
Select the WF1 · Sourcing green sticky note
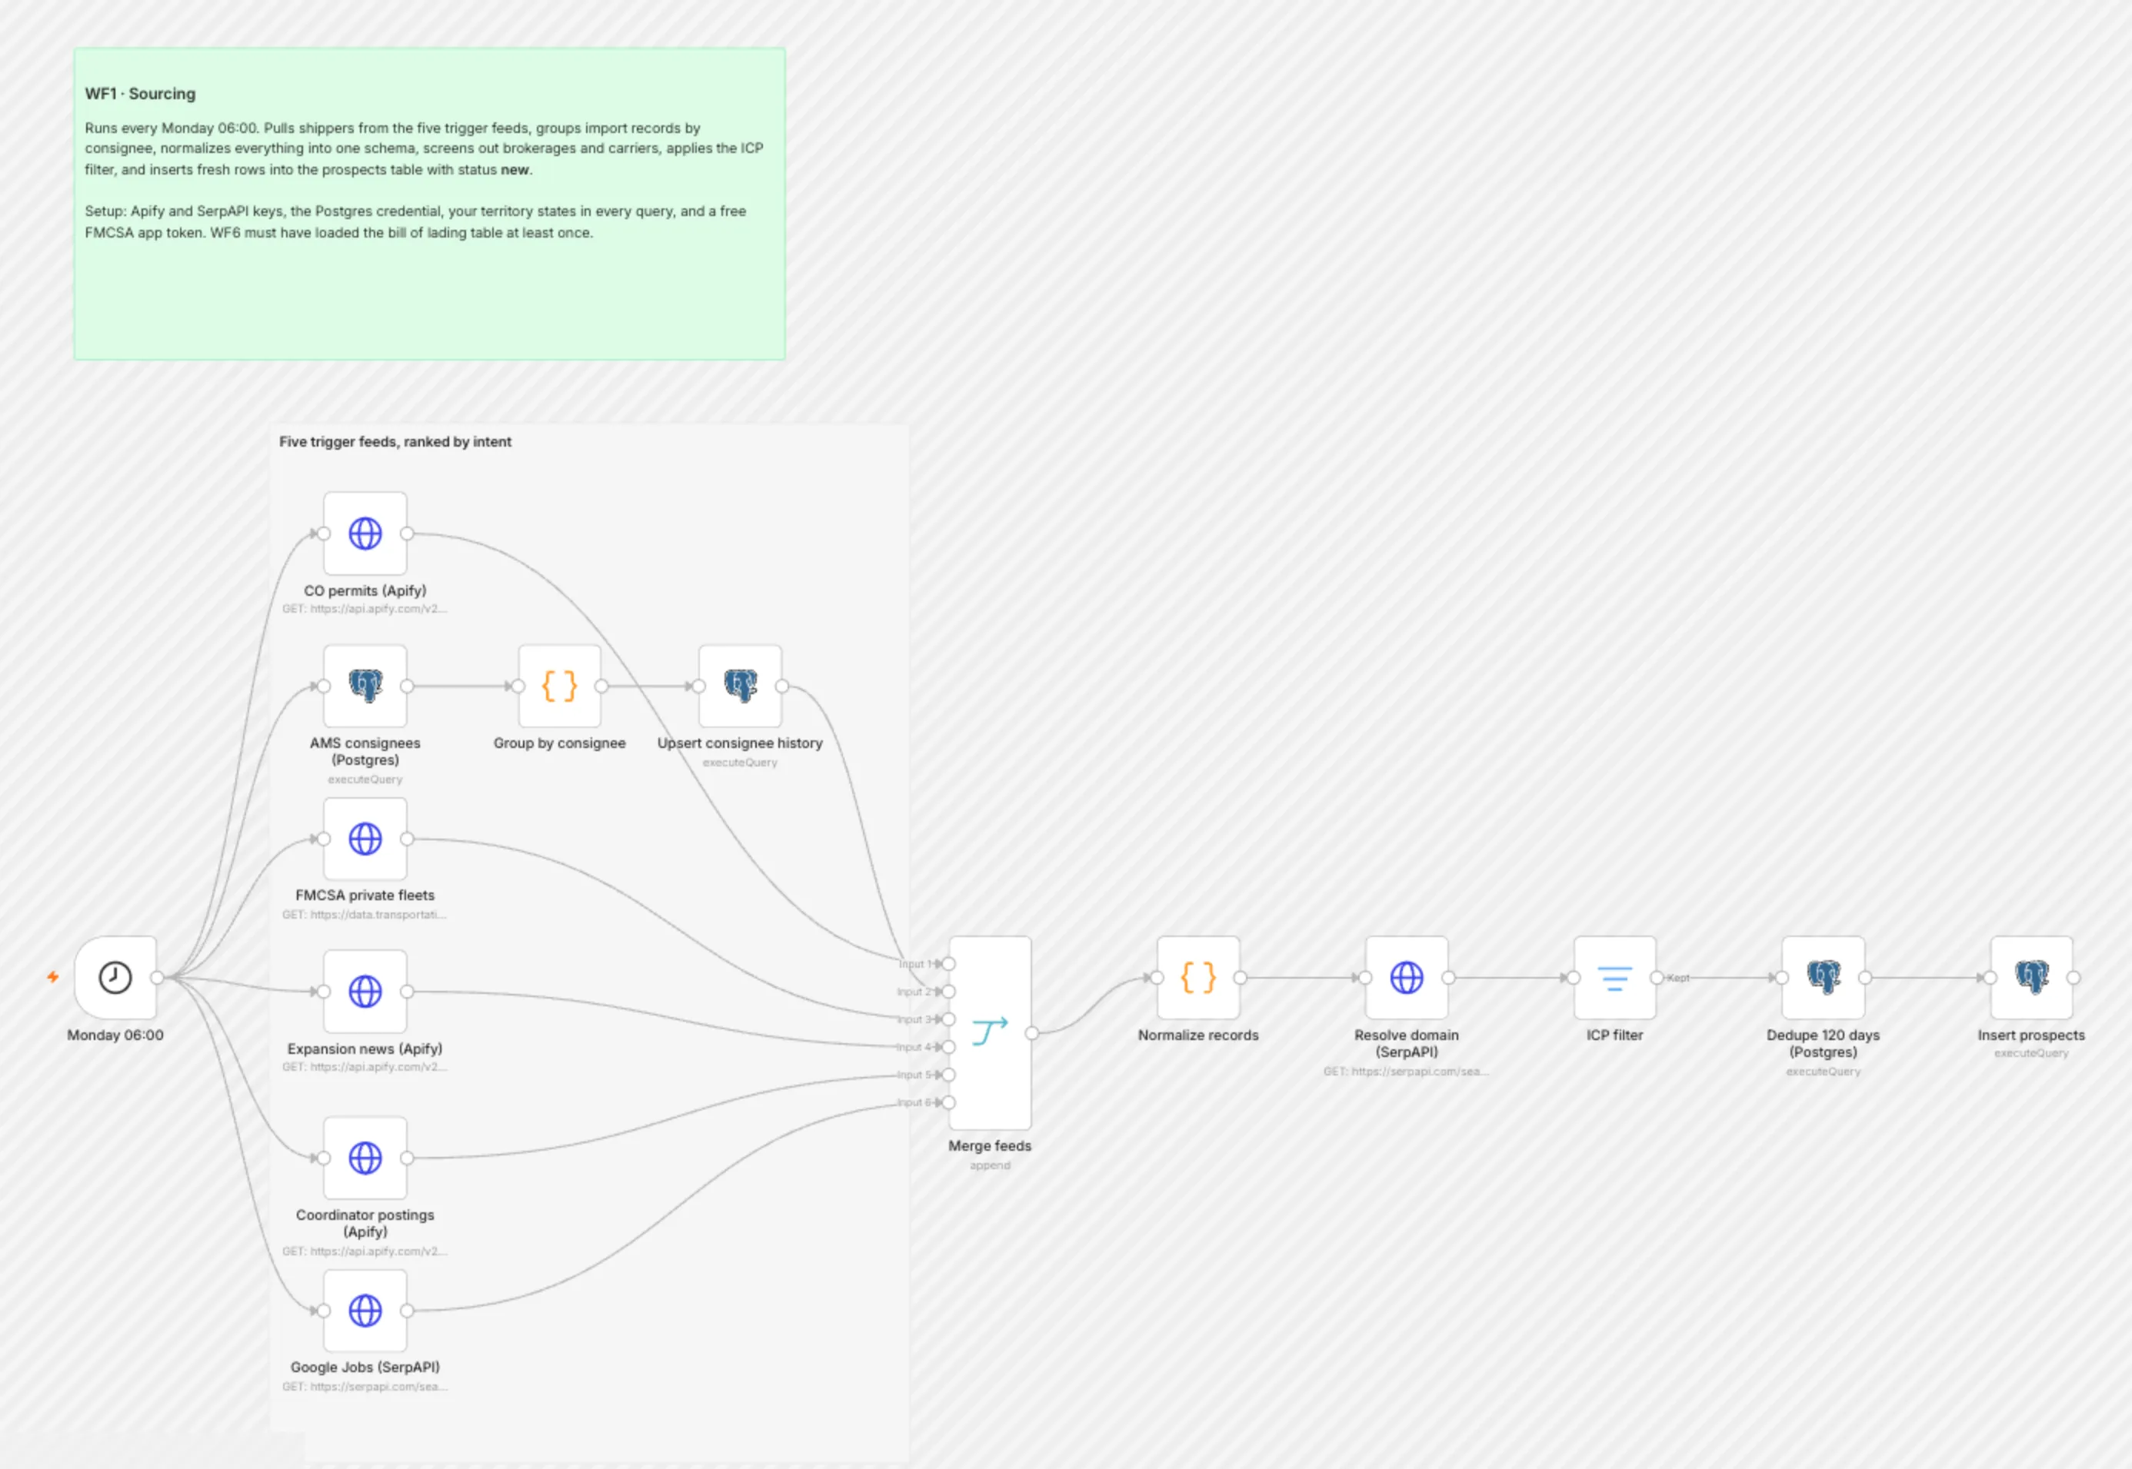[x=429, y=204]
